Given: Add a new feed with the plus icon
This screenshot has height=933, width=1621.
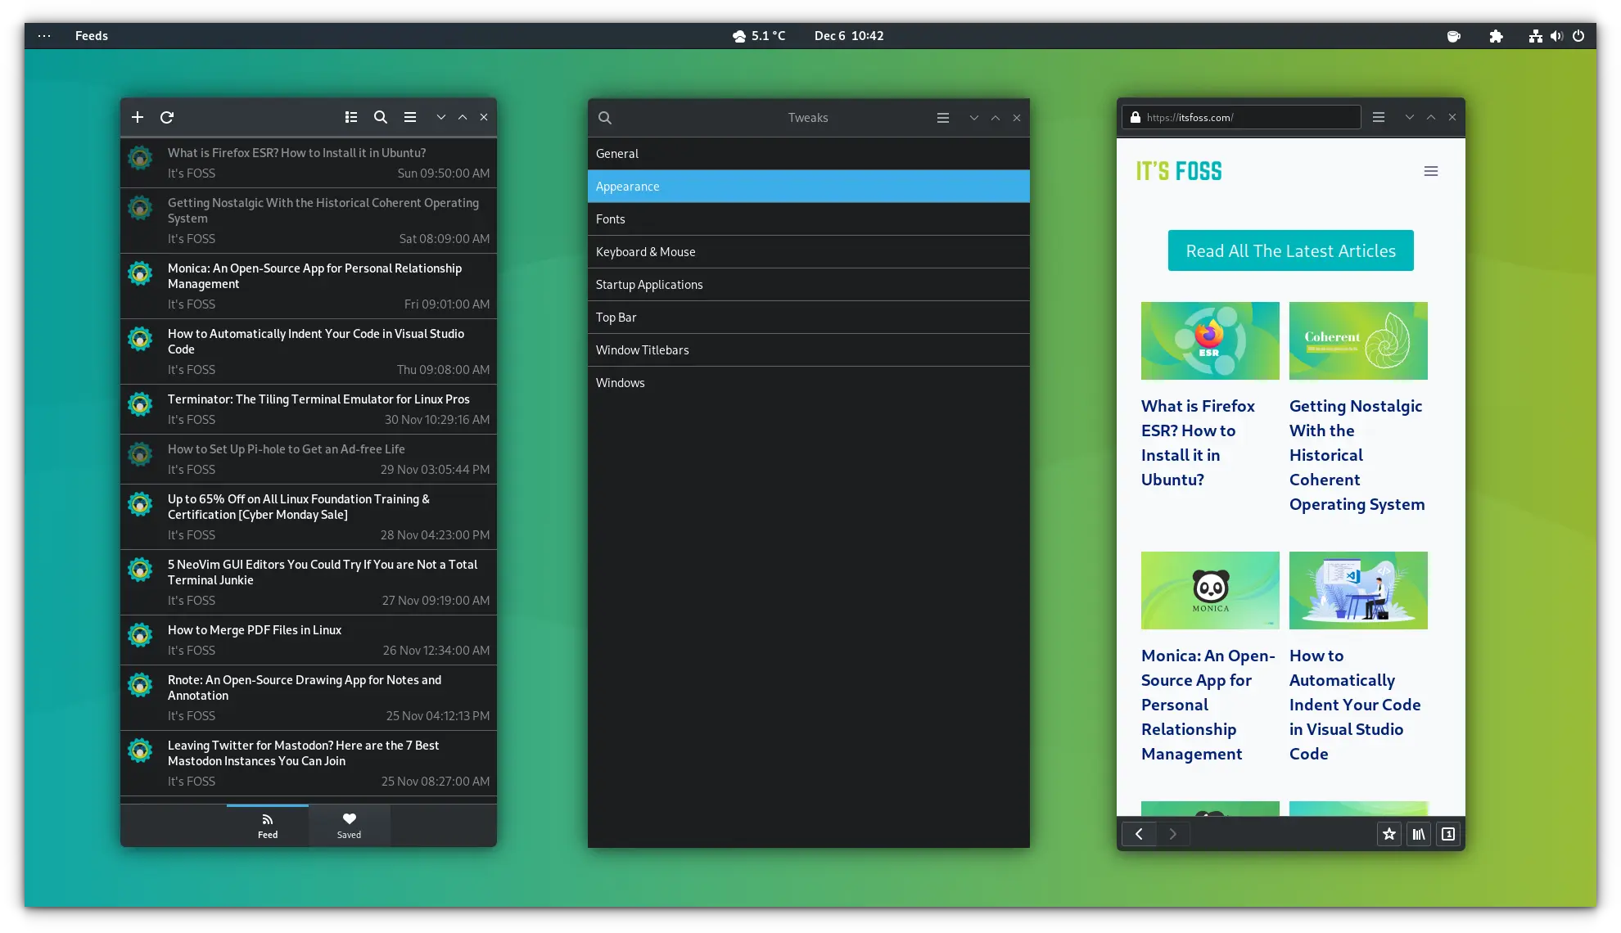Looking at the screenshot, I should 138,117.
